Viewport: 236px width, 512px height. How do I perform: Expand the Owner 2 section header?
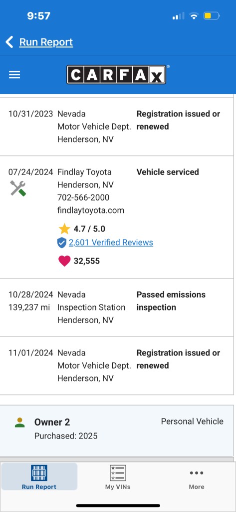[x=117, y=428]
